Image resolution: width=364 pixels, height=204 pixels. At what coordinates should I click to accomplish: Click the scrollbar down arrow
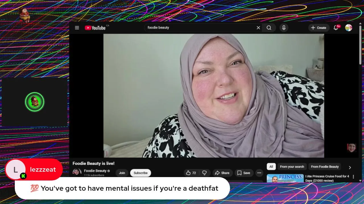coord(360,180)
